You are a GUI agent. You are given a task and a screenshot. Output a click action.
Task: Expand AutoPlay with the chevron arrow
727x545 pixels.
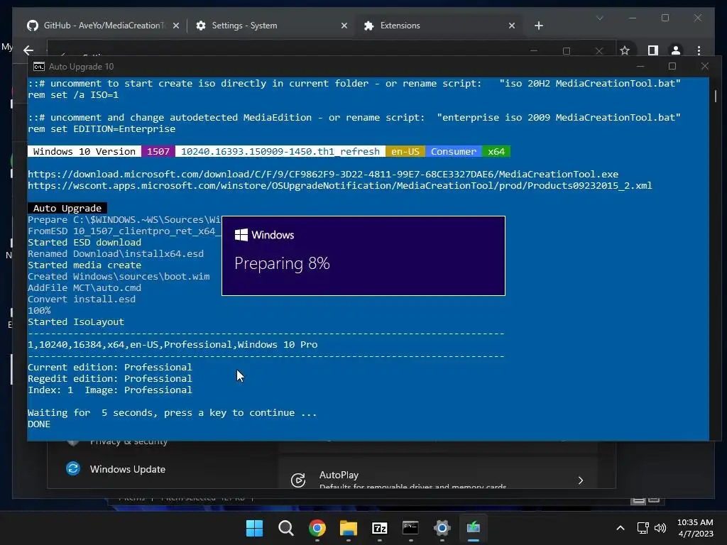click(581, 480)
